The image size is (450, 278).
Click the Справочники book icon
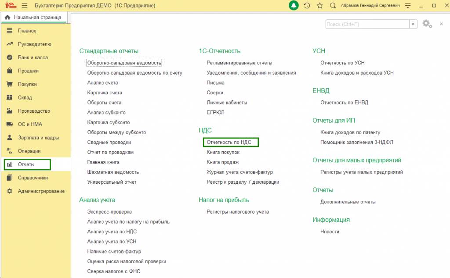point(10,178)
